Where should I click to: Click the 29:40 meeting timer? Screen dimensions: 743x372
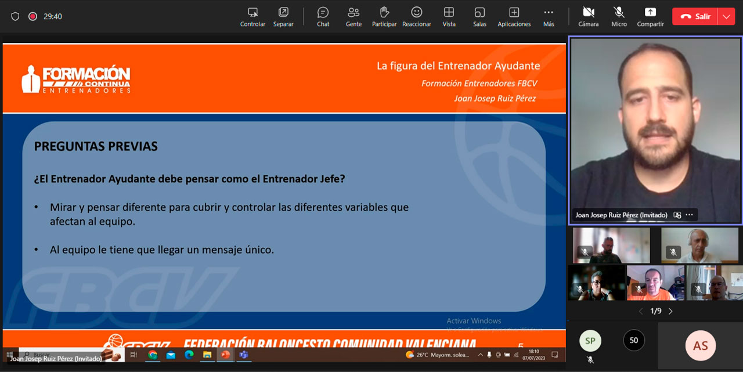point(53,17)
